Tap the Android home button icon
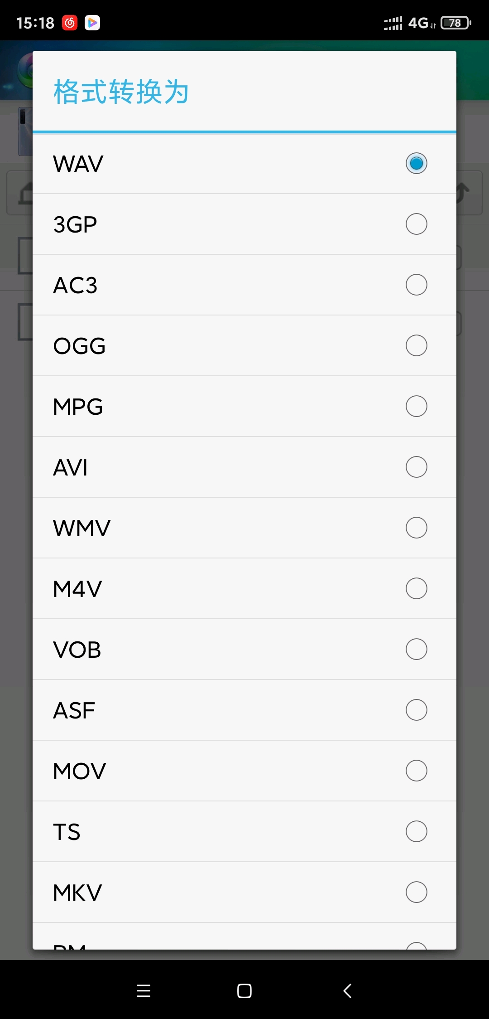This screenshot has height=1019, width=489. click(x=244, y=991)
